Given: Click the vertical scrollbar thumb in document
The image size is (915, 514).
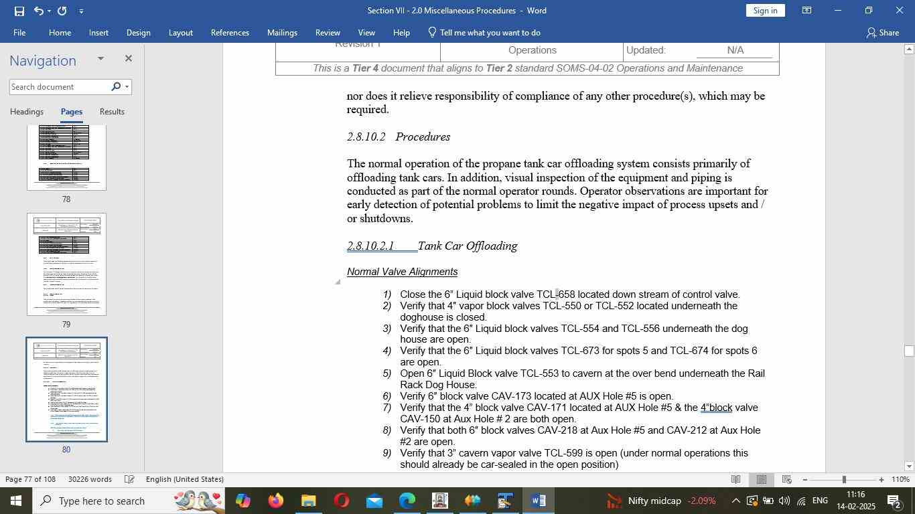Looking at the screenshot, I should (909, 351).
